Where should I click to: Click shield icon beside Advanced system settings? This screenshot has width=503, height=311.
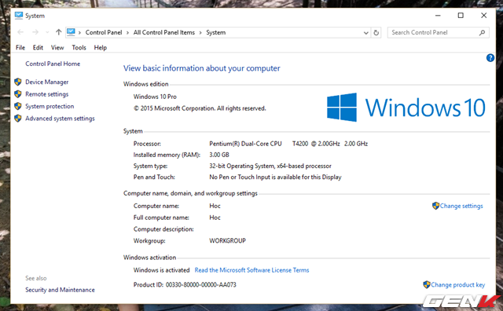[x=18, y=119]
